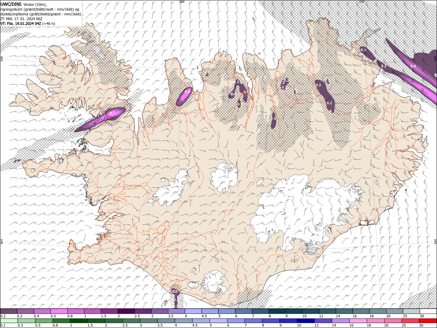The height and width of the screenshot is (328, 437).
Task: Pick the lower legend swatch labeled 1 (darkest green)
Action: point(79,321)
